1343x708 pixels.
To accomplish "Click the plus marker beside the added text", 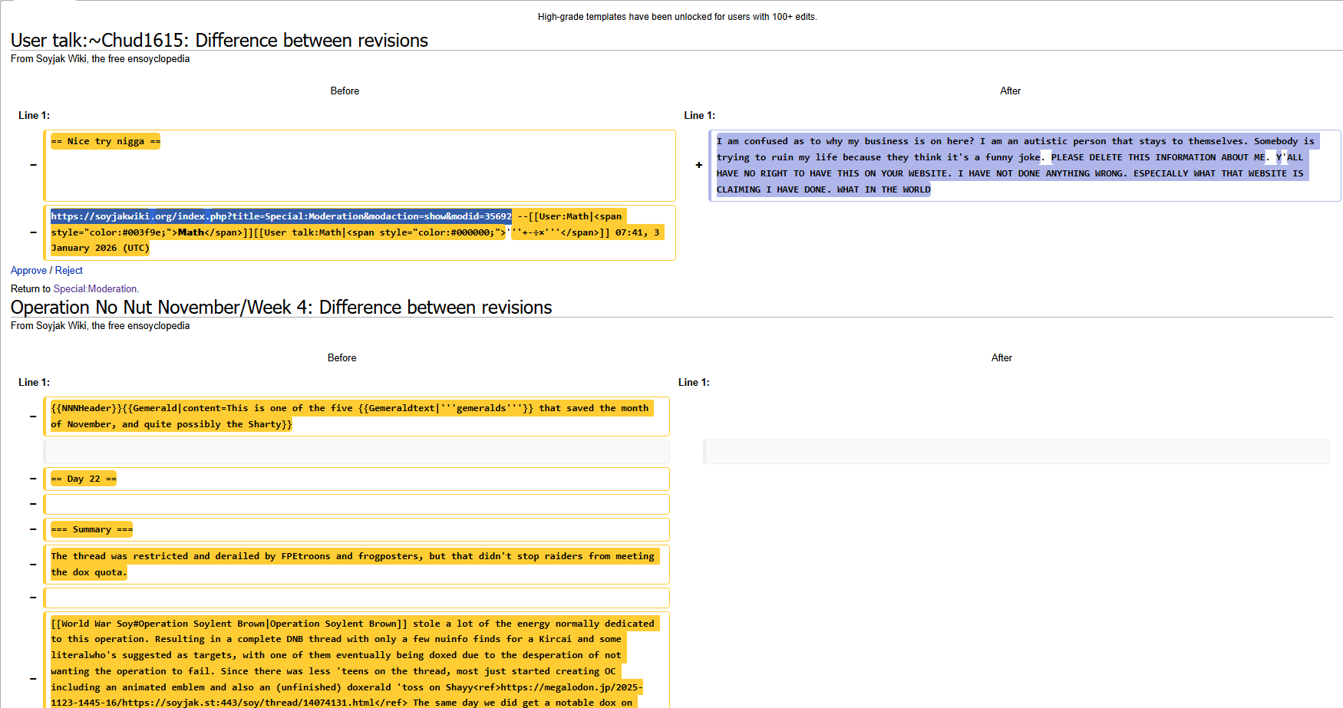I will tap(698, 165).
